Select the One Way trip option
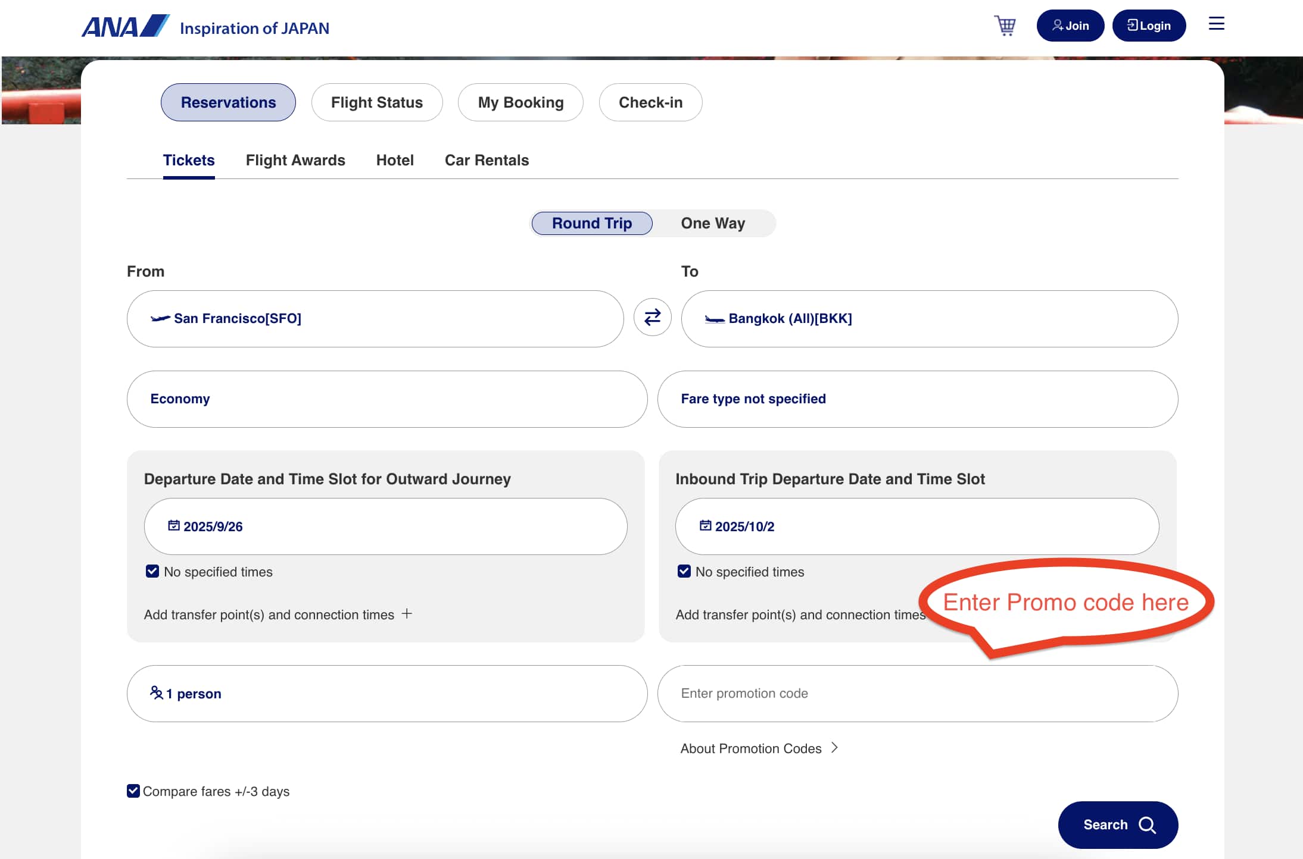The image size is (1303, 859). [712, 223]
